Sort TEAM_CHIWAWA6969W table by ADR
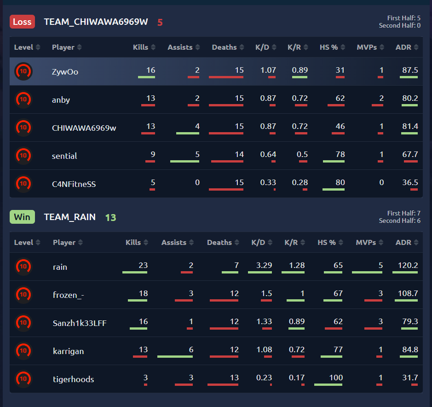 [407, 47]
